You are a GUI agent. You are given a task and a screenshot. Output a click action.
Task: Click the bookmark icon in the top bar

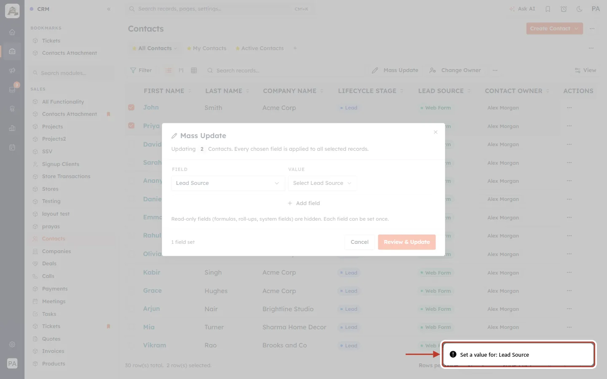coord(548,9)
